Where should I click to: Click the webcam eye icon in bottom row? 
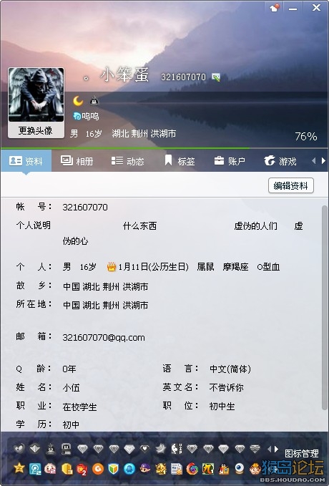239,468
